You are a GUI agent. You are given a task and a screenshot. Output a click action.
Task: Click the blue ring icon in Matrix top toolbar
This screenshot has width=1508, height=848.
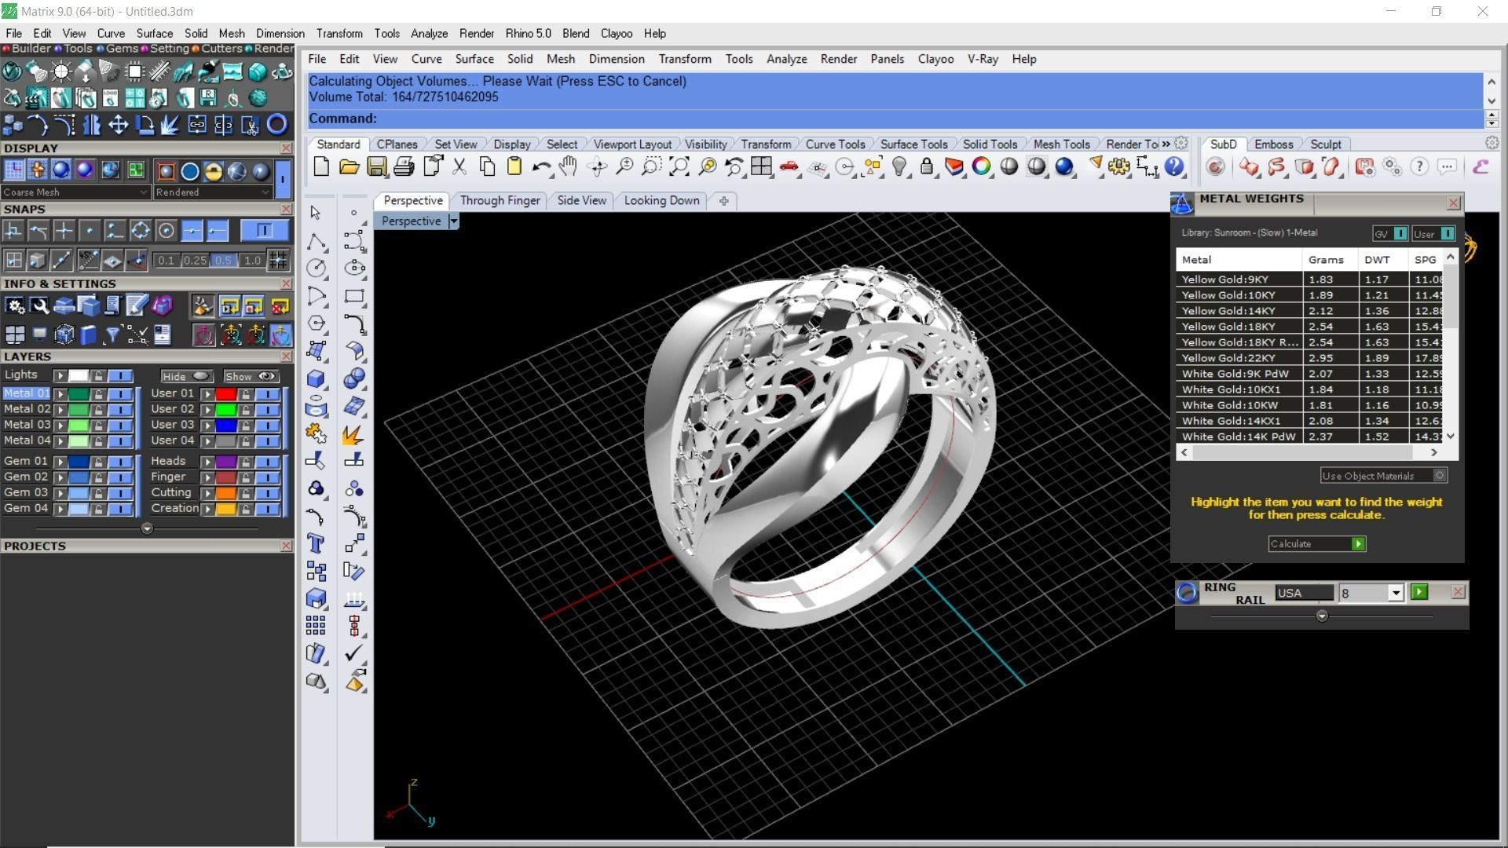tap(276, 124)
